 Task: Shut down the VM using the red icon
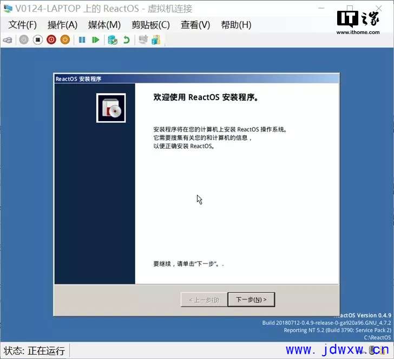pyautogui.click(x=51, y=39)
